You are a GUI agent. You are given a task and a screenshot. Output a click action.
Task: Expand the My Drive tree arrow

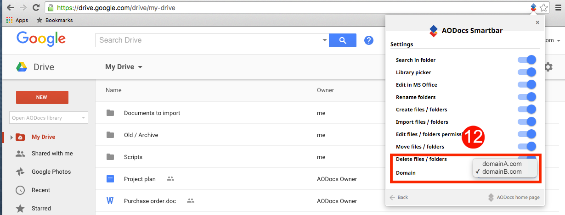click(12, 137)
